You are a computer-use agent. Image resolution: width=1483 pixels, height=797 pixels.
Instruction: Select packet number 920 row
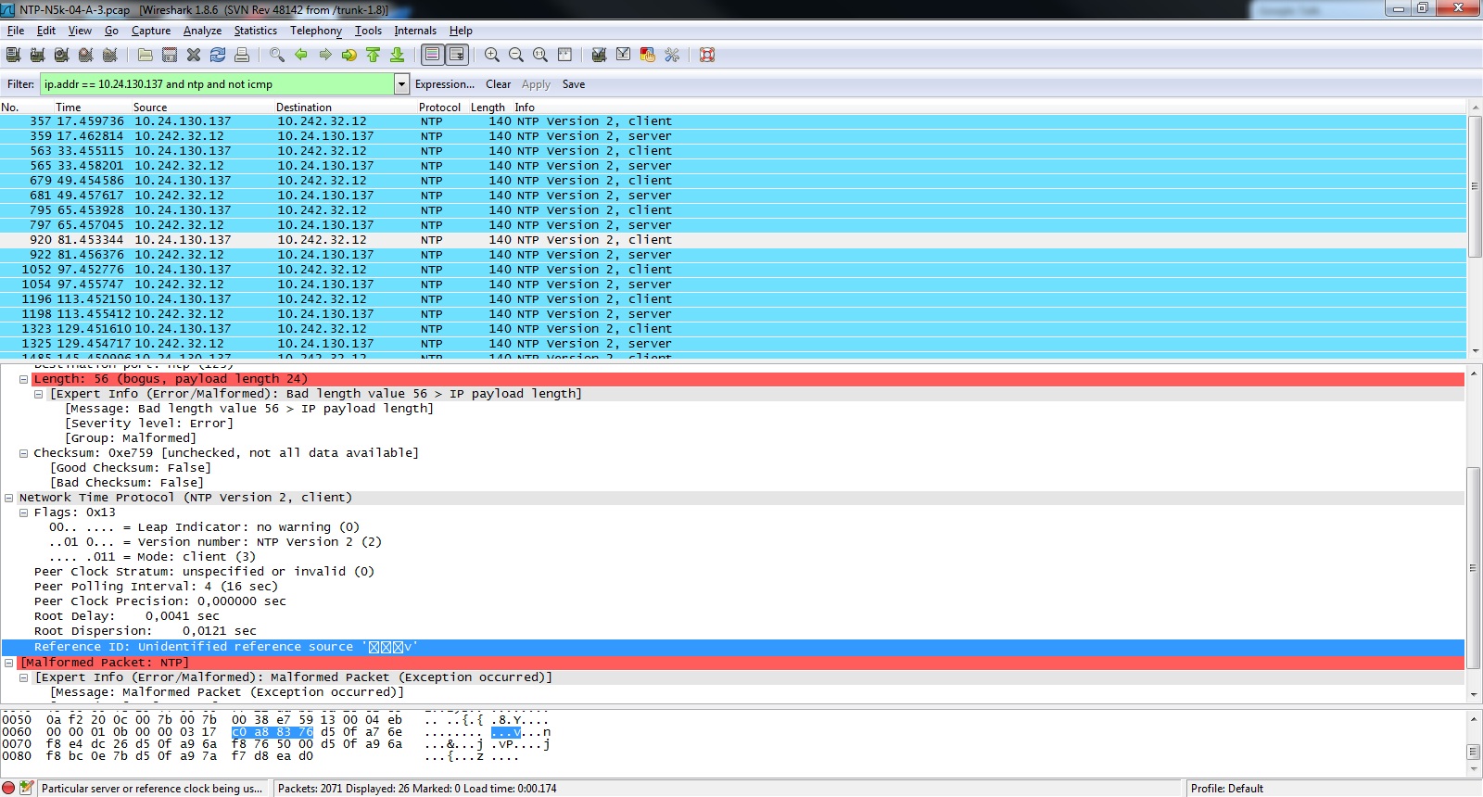tap(733, 240)
